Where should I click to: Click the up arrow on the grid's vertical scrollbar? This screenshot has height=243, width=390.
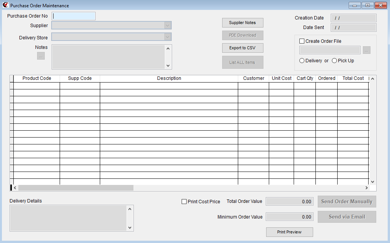tap(372, 78)
